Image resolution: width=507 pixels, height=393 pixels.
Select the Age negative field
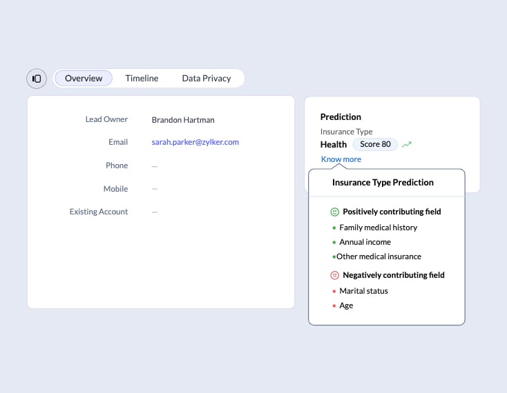click(x=346, y=305)
